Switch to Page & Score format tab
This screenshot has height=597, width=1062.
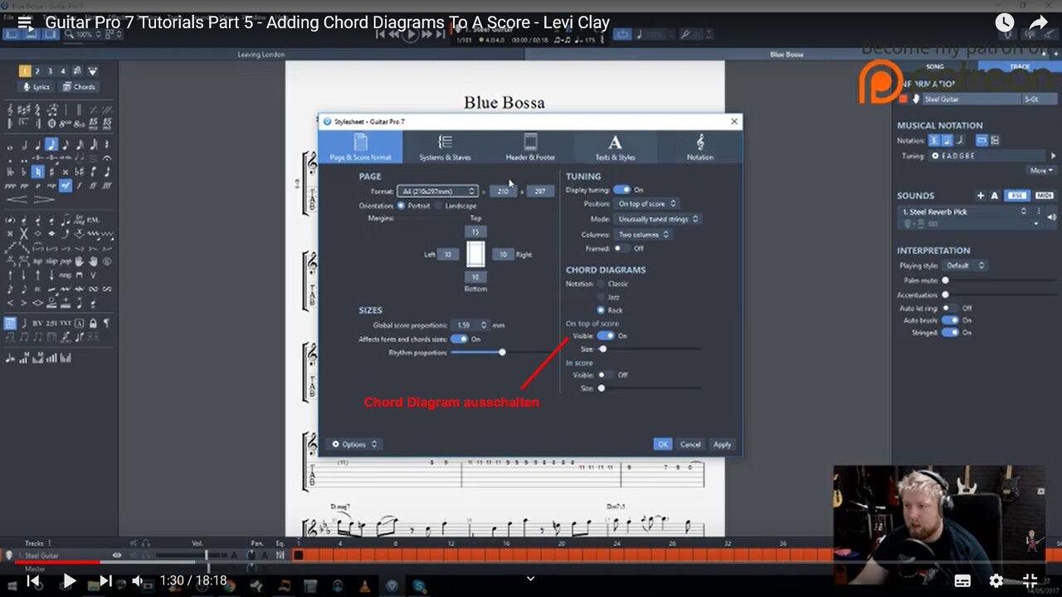click(360, 147)
